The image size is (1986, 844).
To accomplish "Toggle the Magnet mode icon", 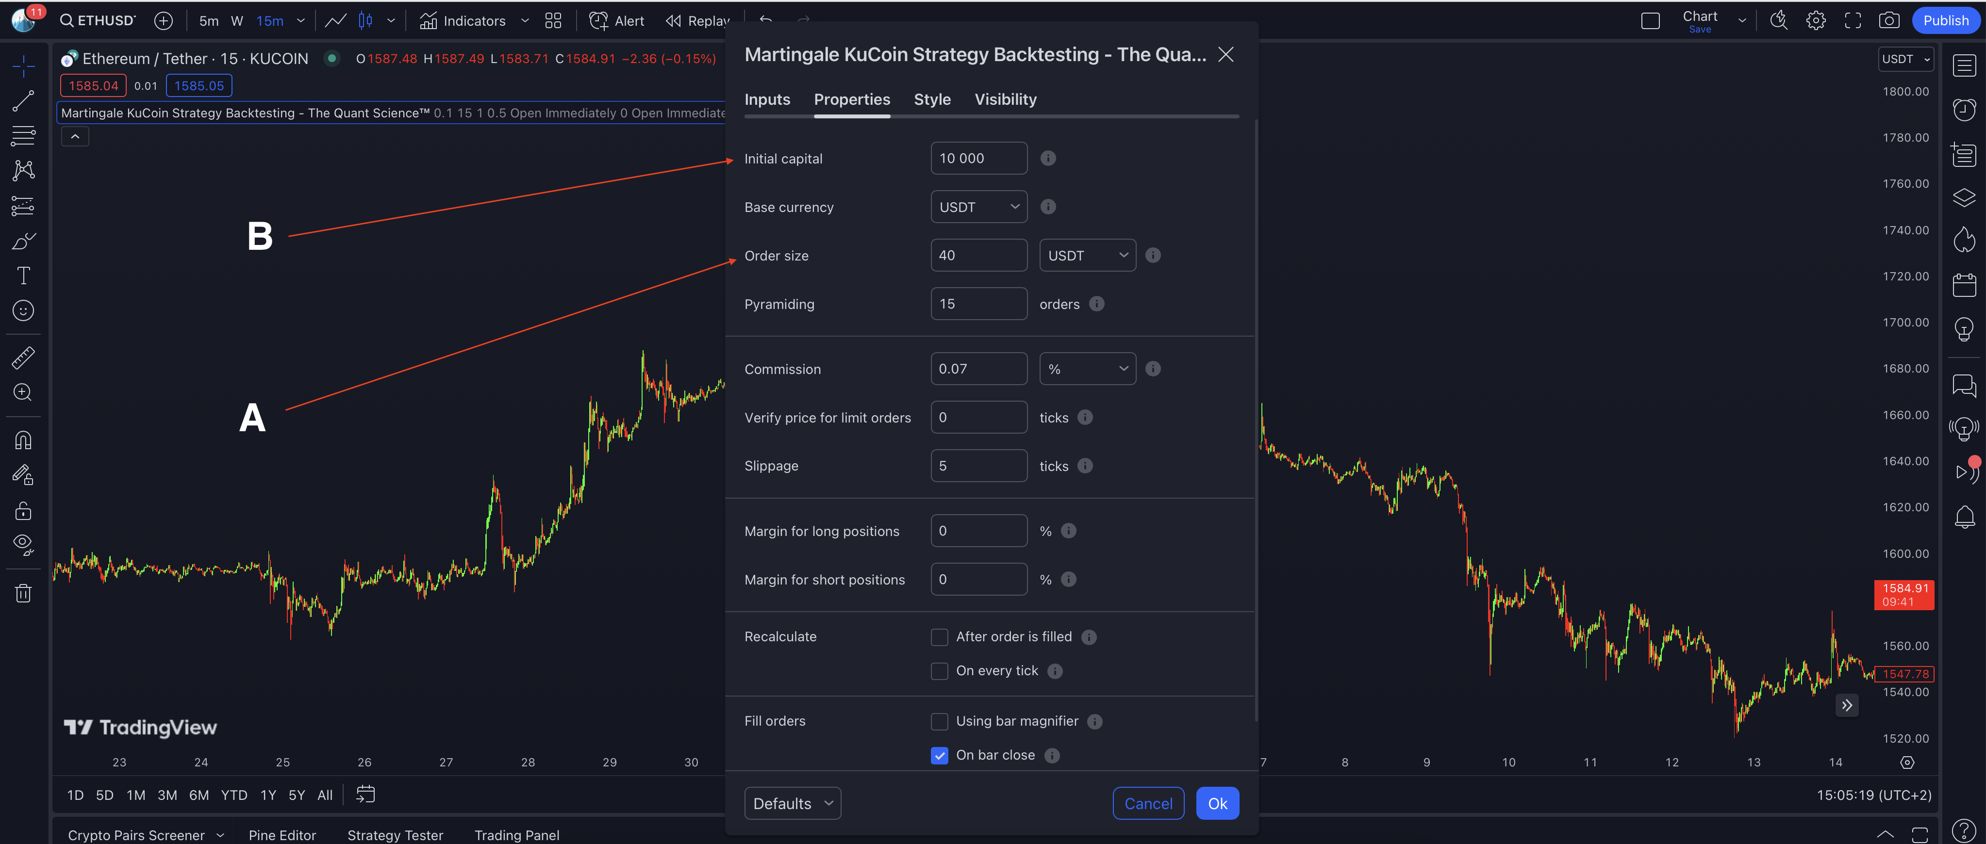I will 23,440.
